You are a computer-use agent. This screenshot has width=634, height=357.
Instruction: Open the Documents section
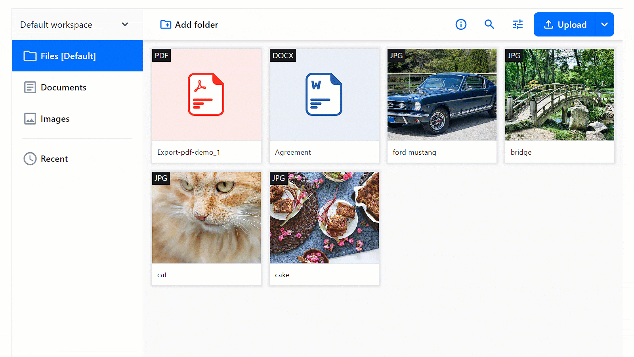click(x=63, y=88)
